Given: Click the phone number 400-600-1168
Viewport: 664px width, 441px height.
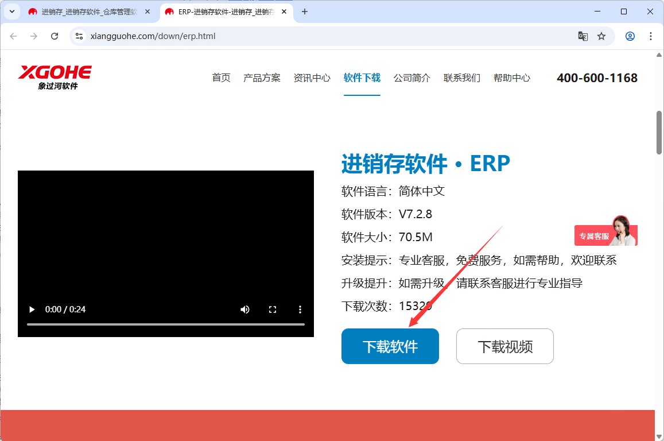Looking at the screenshot, I should pos(597,78).
